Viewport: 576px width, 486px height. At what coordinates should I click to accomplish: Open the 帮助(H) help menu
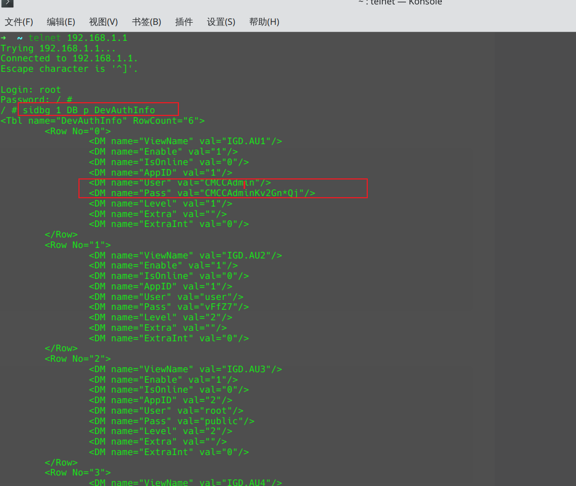click(x=264, y=22)
